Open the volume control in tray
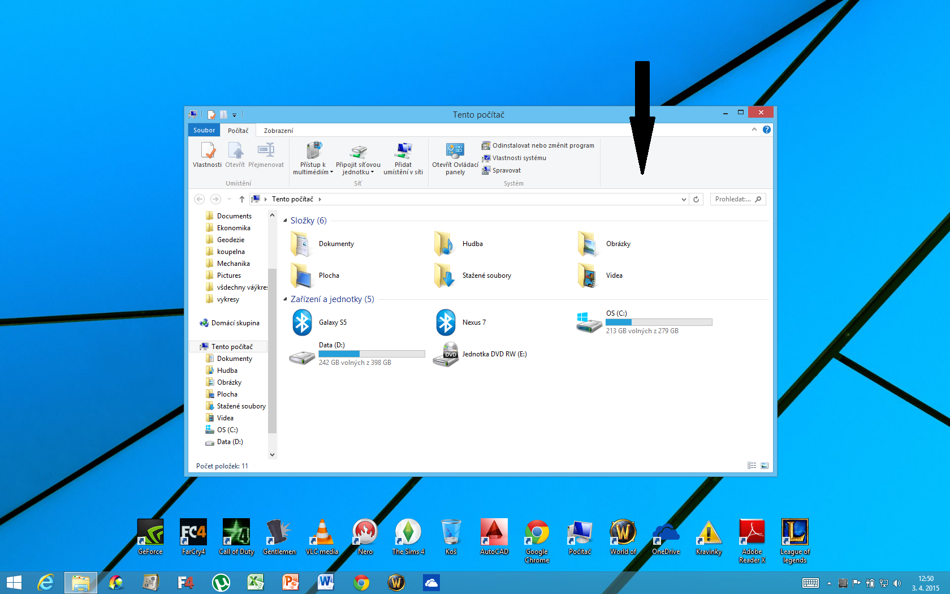Viewport: 950px width, 594px height. 897,583
